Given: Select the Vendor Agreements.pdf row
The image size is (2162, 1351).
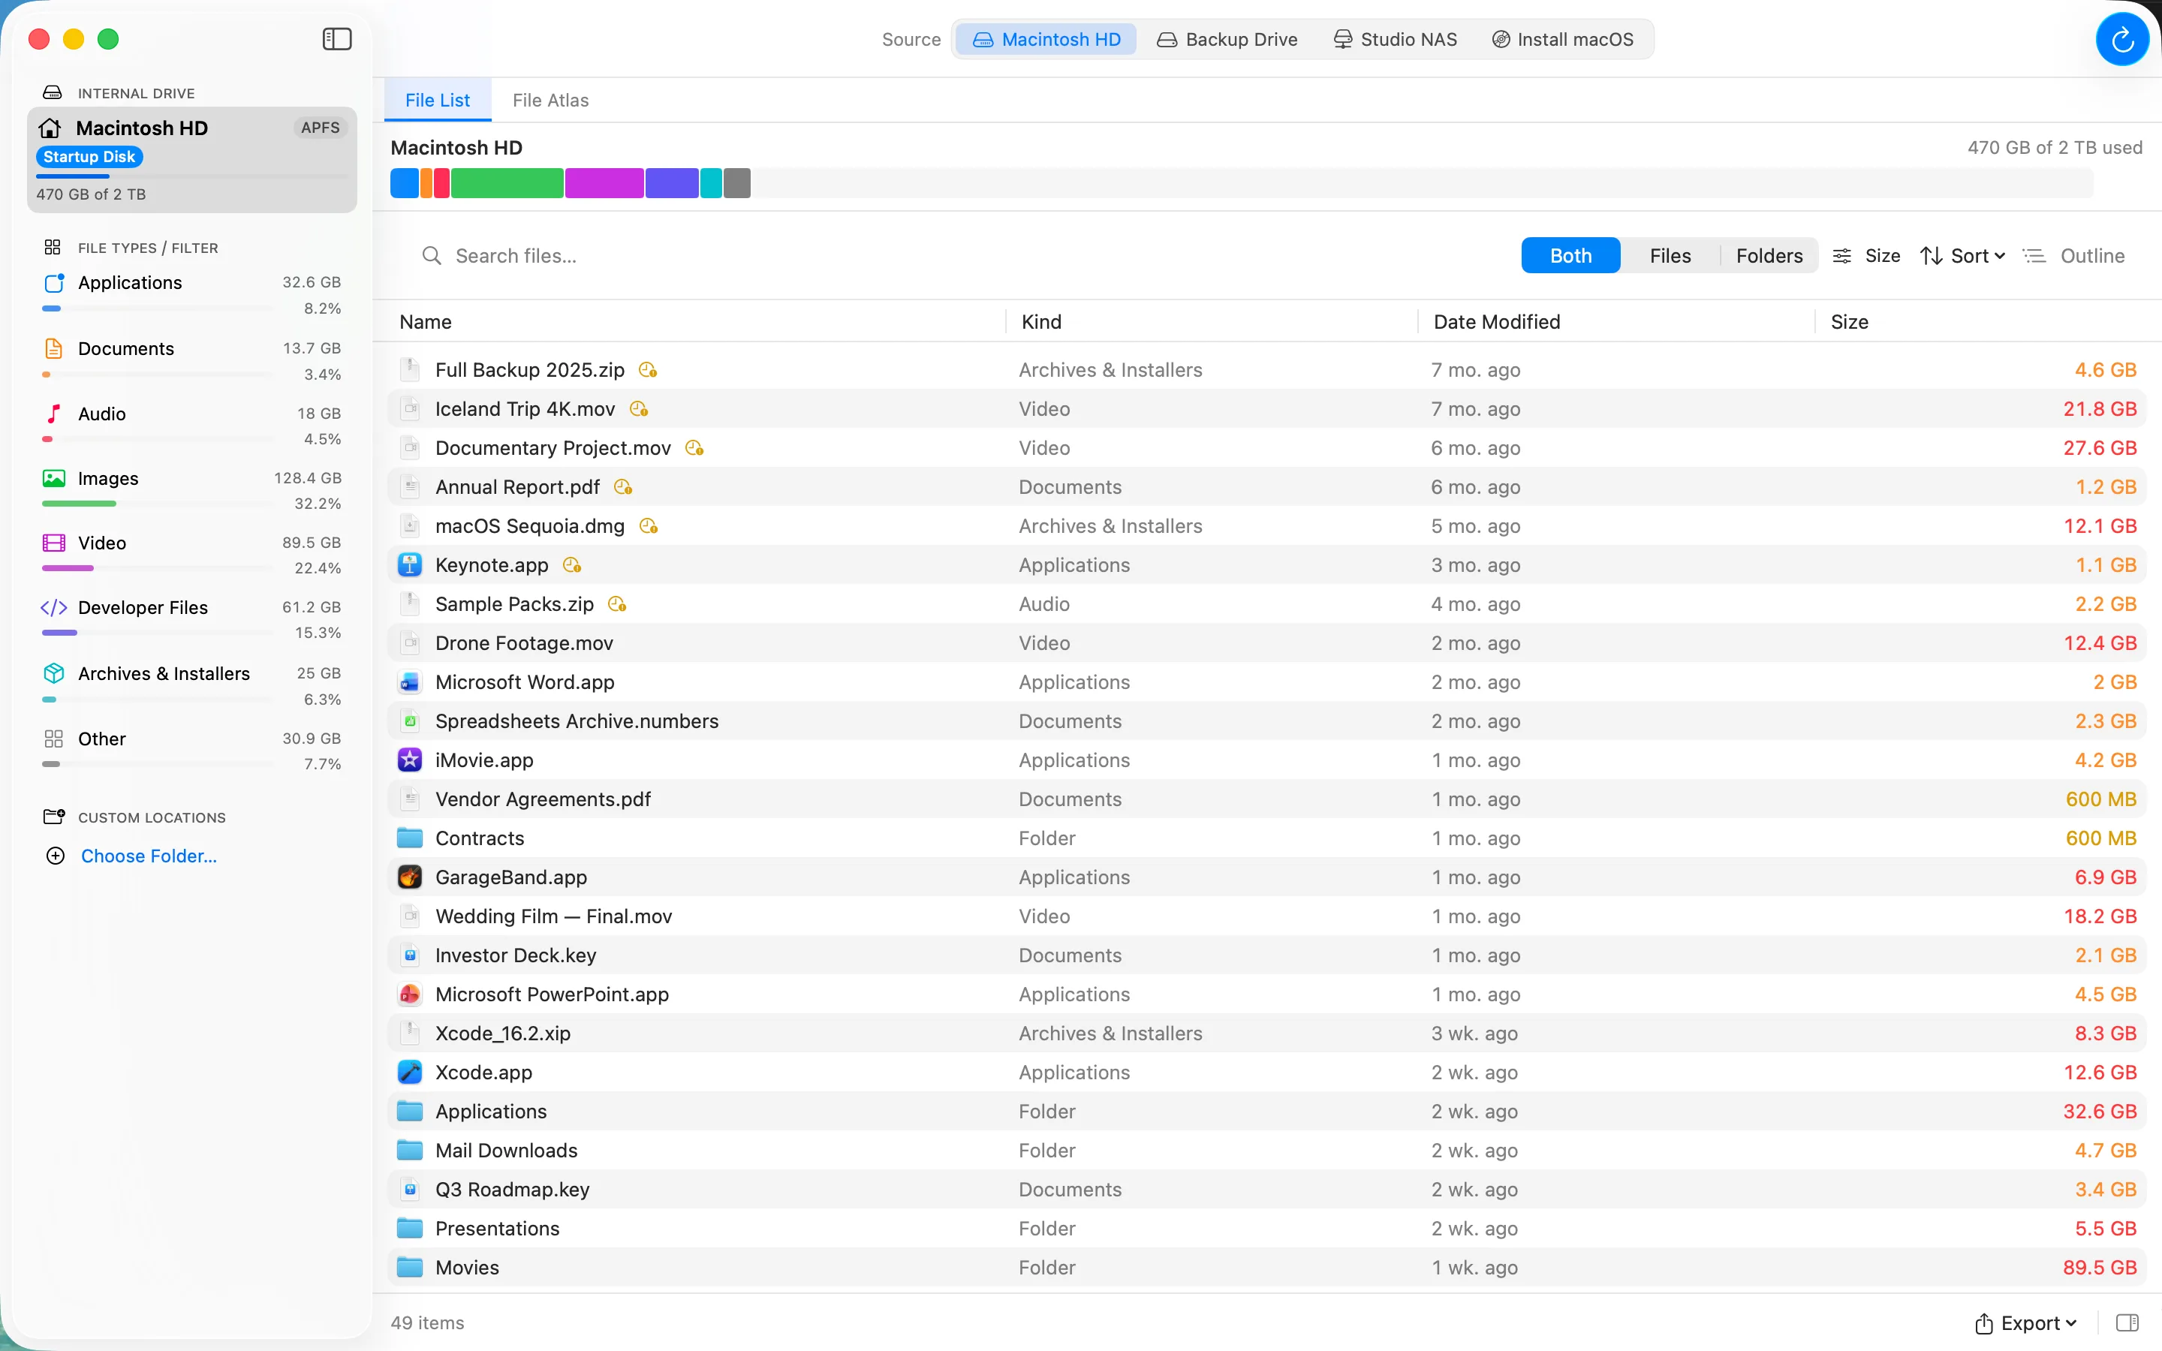Looking at the screenshot, I should pyautogui.click(x=1267, y=799).
